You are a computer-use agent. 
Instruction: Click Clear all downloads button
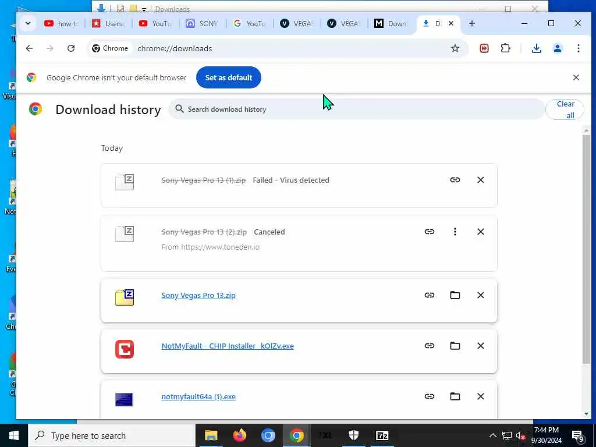565,109
